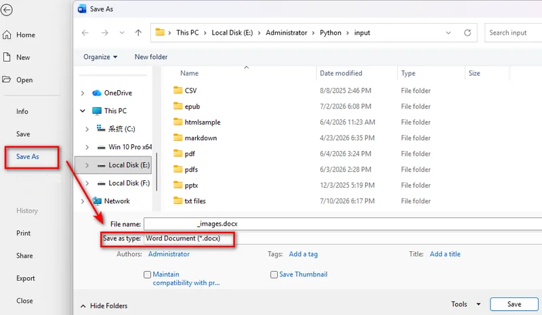This screenshot has height=315, width=542.
Task: Open the Organize dropdown menu
Action: tap(100, 57)
